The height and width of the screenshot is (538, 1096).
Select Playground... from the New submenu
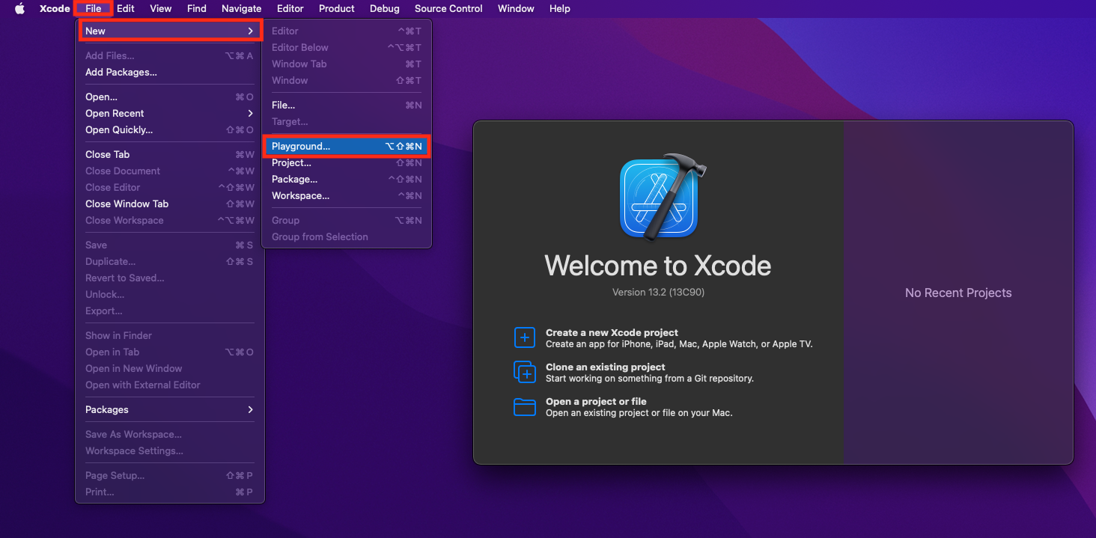(x=301, y=146)
